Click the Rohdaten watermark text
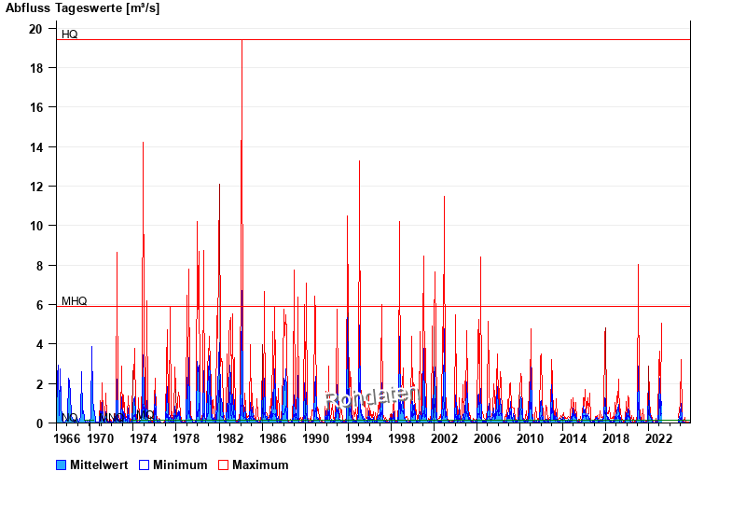This screenshot has height=513, width=746. [x=368, y=397]
